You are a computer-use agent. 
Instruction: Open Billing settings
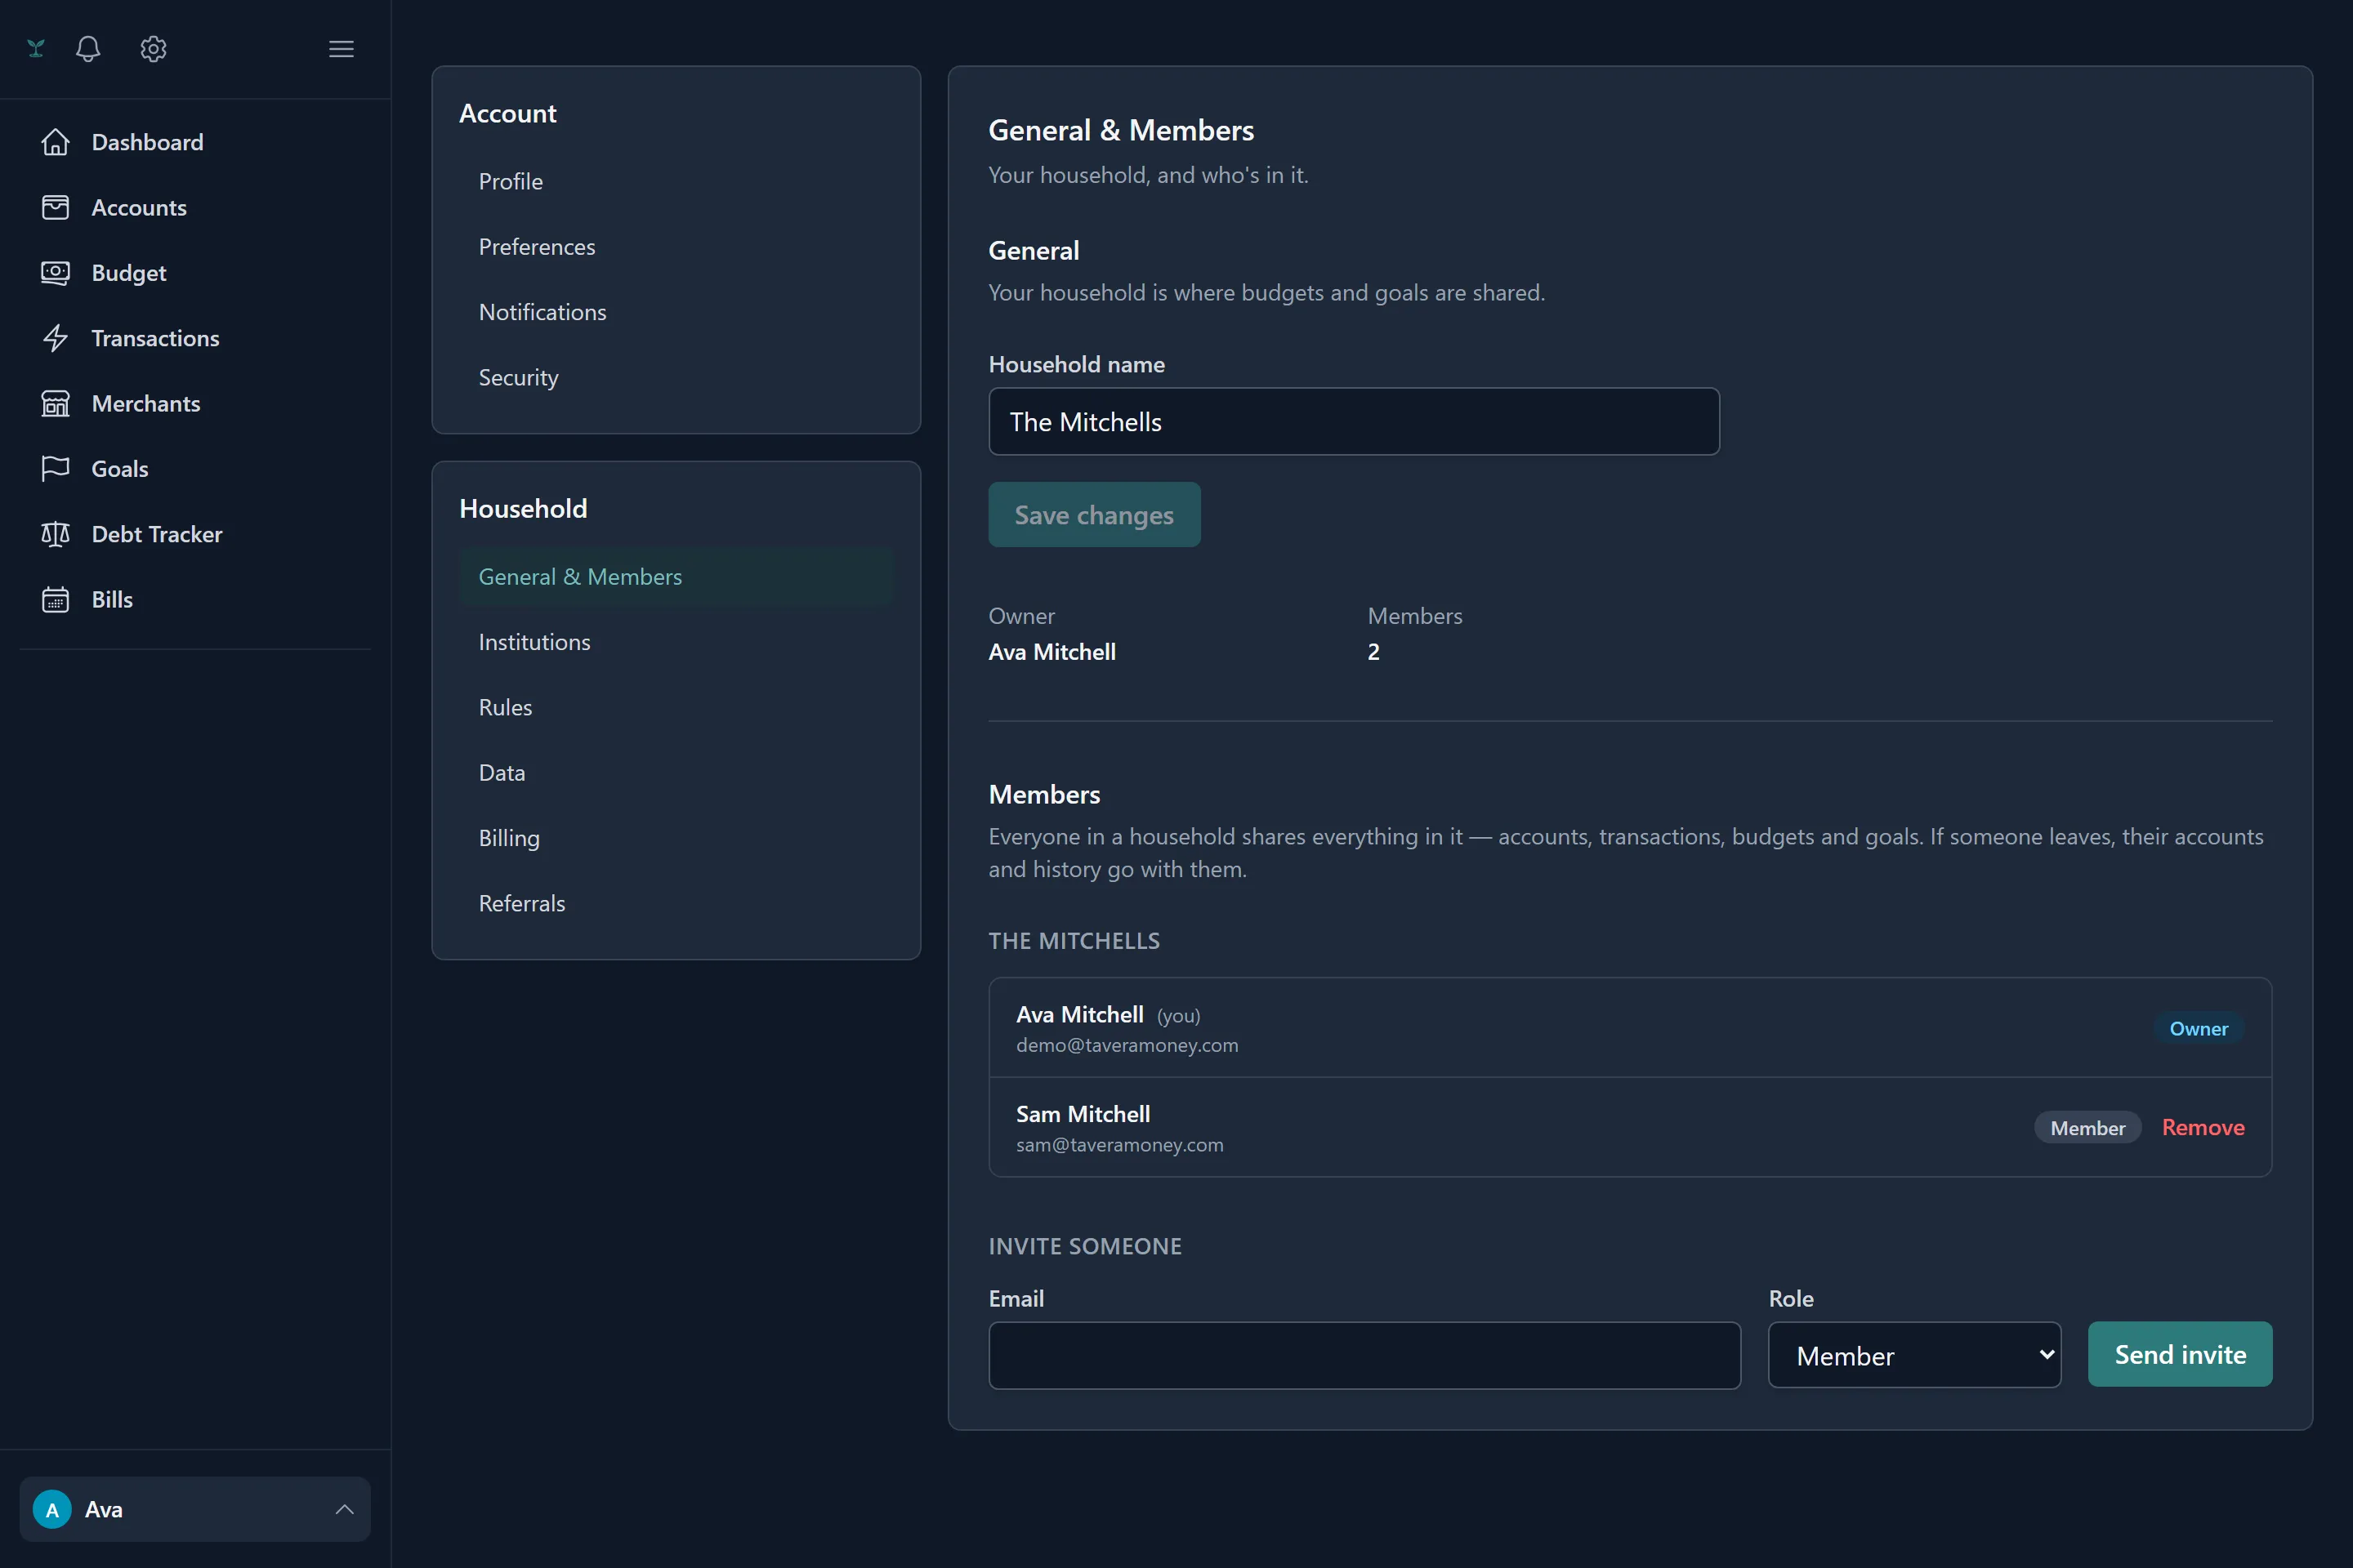[676, 838]
